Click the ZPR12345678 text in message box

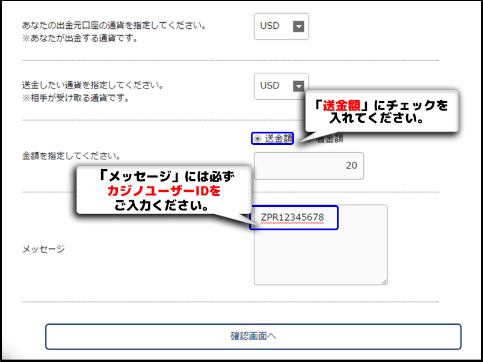click(292, 217)
